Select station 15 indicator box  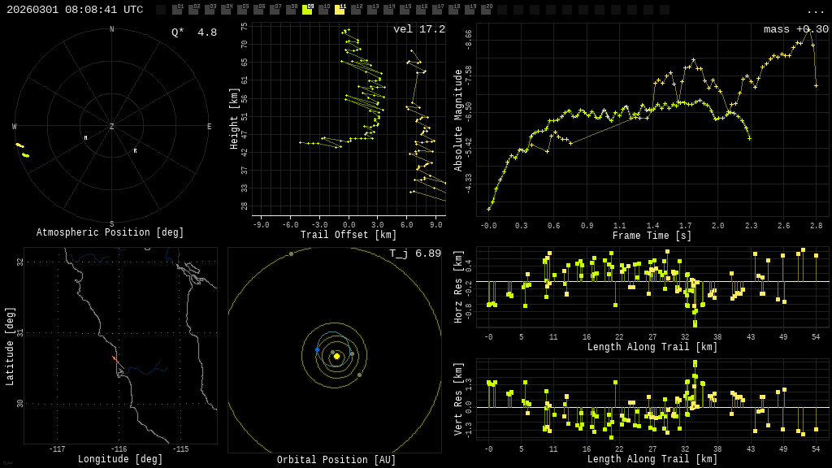[x=405, y=10]
